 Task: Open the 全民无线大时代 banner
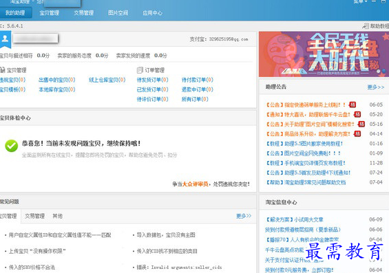tap(324, 54)
